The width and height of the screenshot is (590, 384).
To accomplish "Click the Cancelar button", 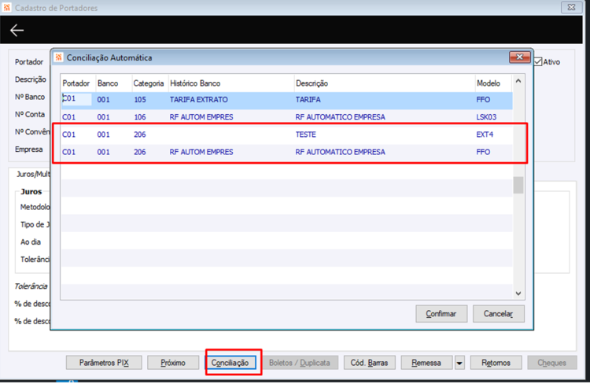I will [498, 314].
